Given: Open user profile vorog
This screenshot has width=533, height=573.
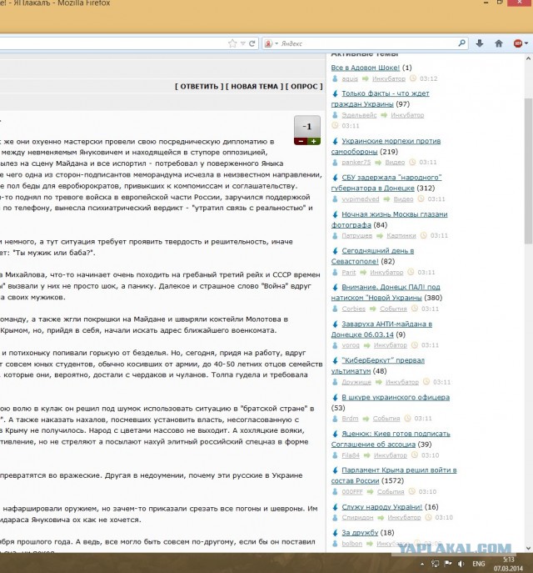Looking at the screenshot, I should point(351,345).
